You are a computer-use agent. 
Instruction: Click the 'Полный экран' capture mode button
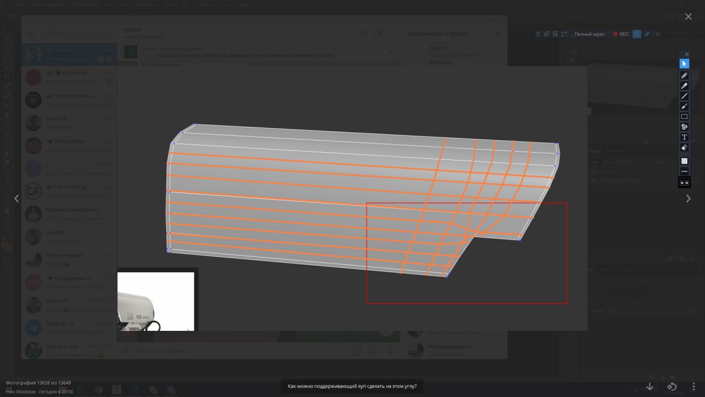(589, 34)
